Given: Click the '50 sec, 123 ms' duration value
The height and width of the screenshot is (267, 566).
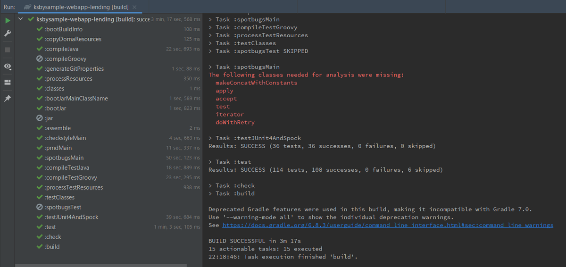Looking at the screenshot, I should [183, 158].
